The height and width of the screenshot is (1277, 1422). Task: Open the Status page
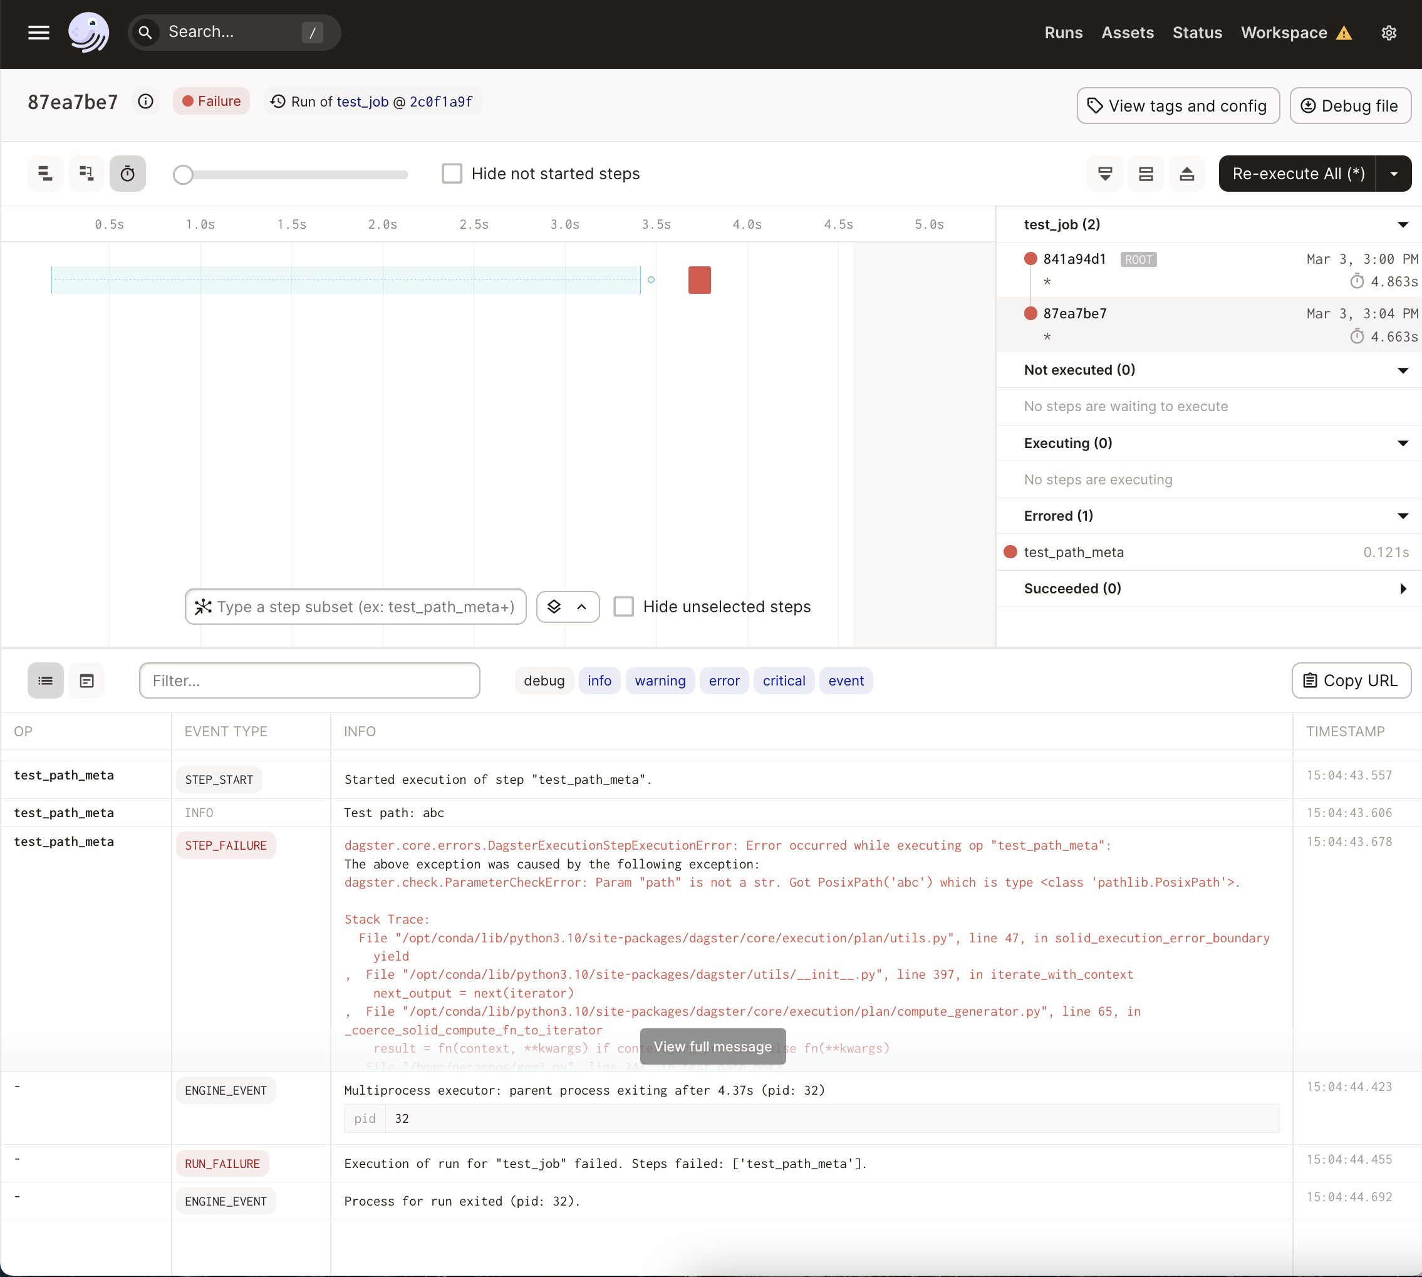(1197, 33)
